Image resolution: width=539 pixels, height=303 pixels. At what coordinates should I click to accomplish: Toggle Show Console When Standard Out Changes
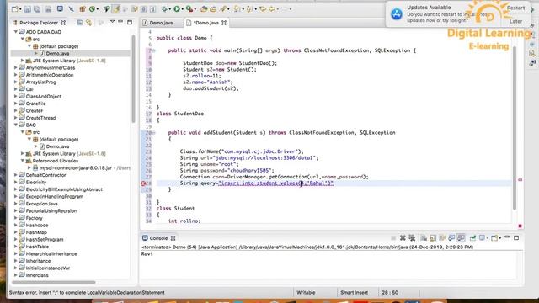(451, 237)
